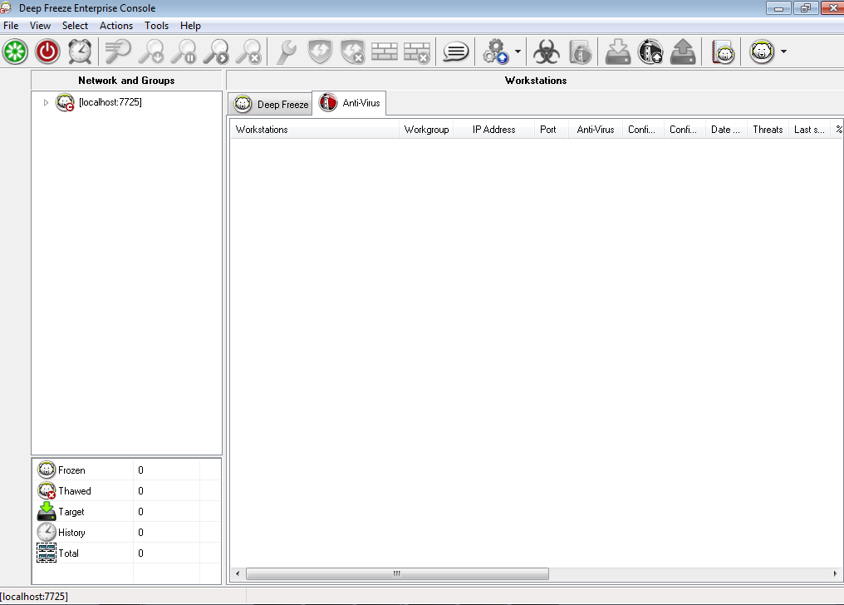
Task: Open the Tools menu
Action: (156, 26)
